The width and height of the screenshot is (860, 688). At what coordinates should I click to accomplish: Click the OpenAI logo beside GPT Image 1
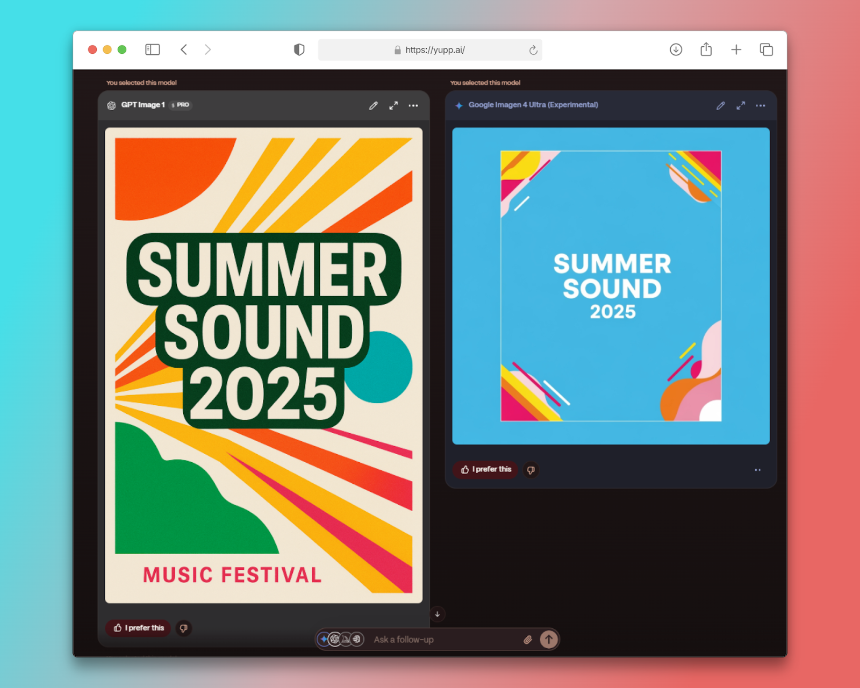[111, 105]
